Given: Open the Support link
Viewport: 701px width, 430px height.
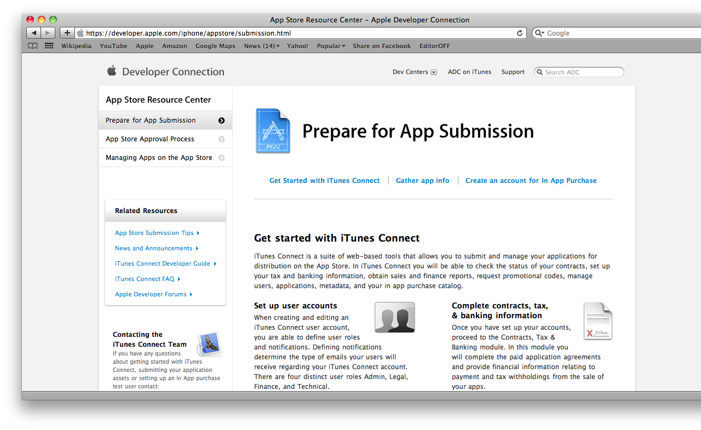Looking at the screenshot, I should [x=513, y=72].
